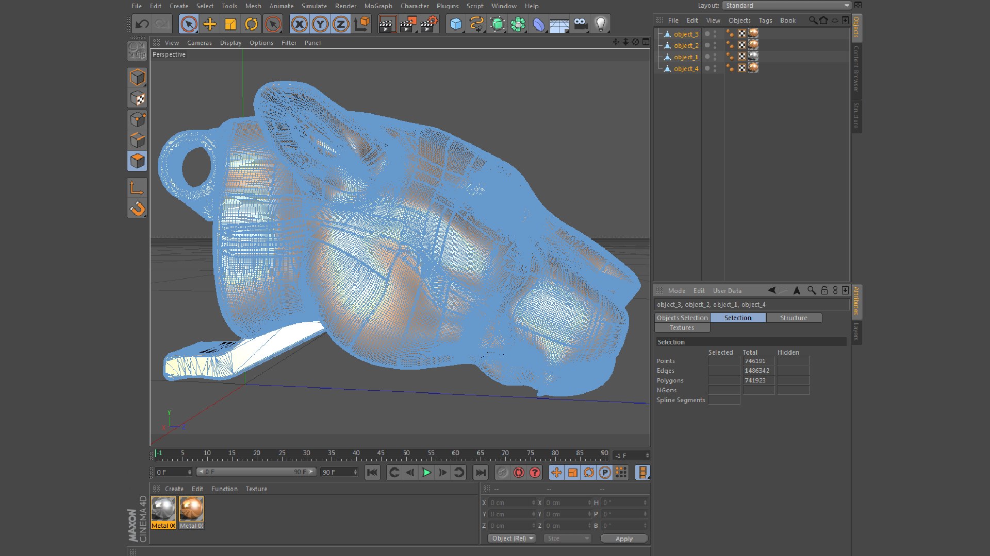
Task: Play the animation forward
Action: 426,472
